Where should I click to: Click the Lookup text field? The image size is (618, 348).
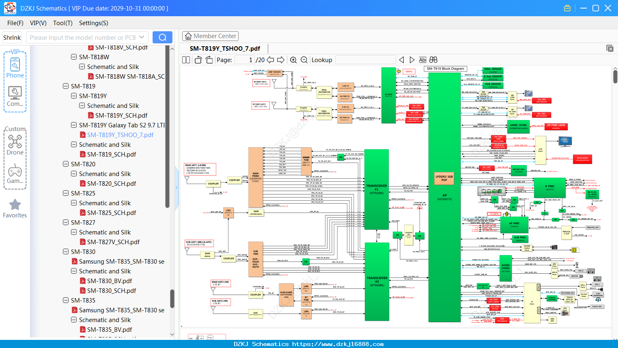[365, 60]
